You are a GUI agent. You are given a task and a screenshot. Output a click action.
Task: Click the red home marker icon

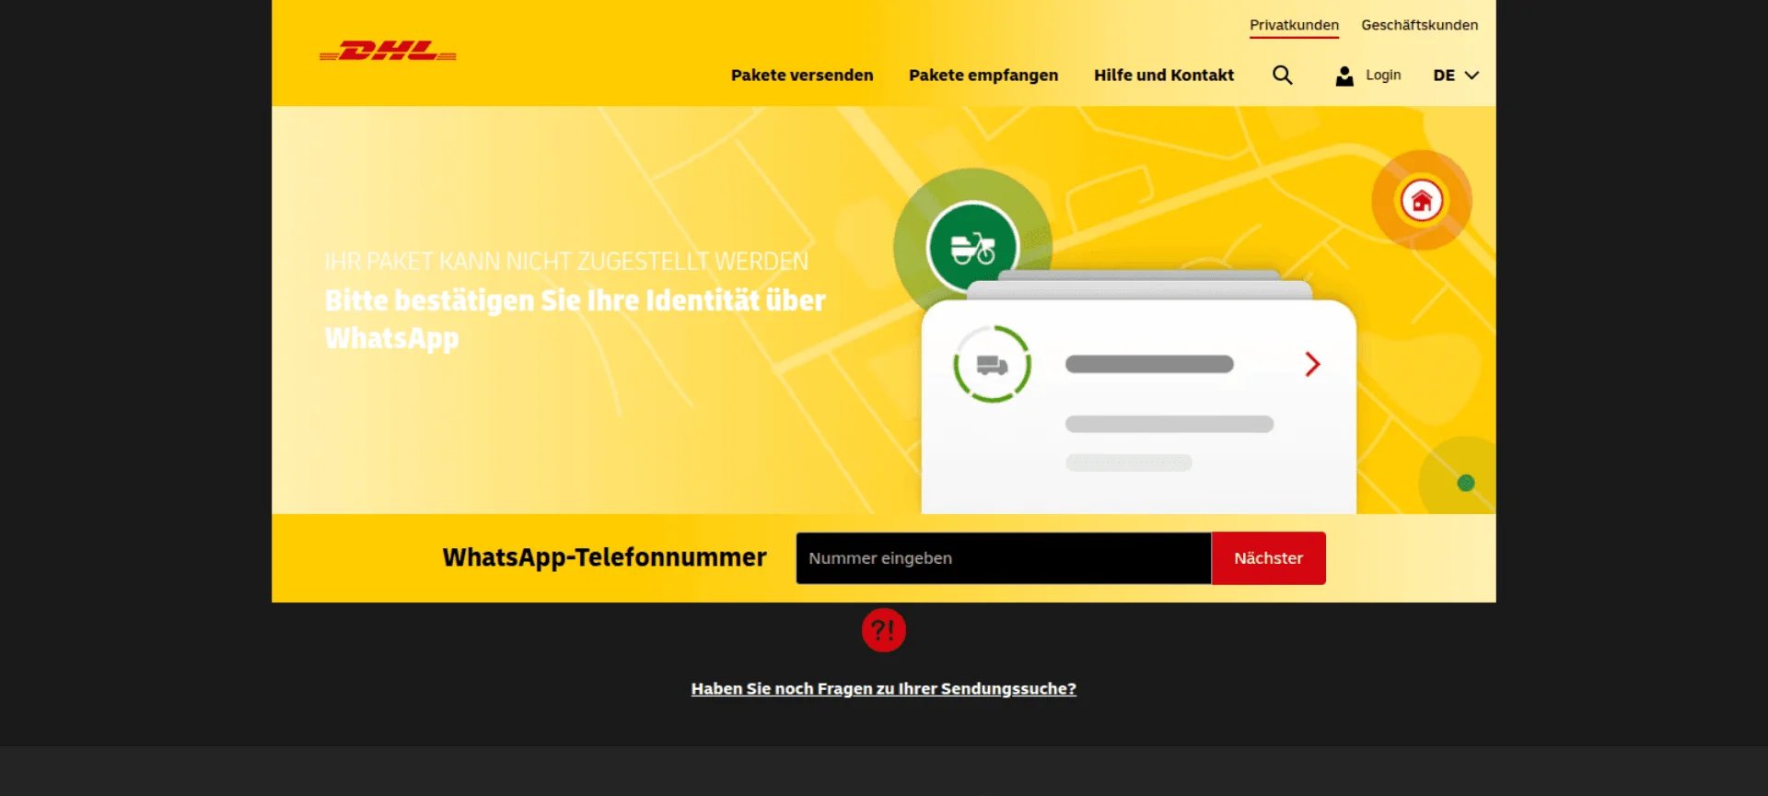(1421, 200)
